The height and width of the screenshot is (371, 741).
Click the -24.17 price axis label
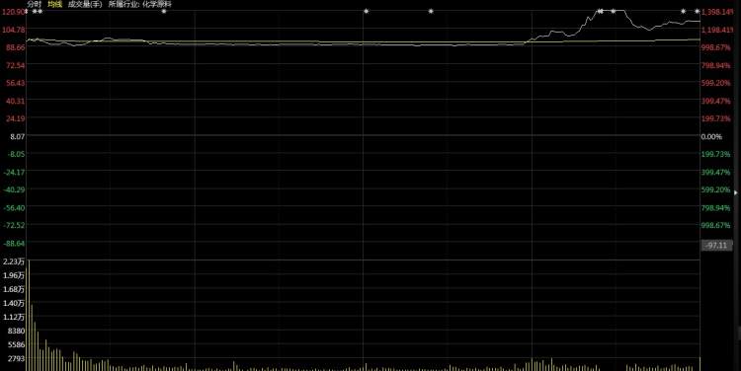point(14,172)
